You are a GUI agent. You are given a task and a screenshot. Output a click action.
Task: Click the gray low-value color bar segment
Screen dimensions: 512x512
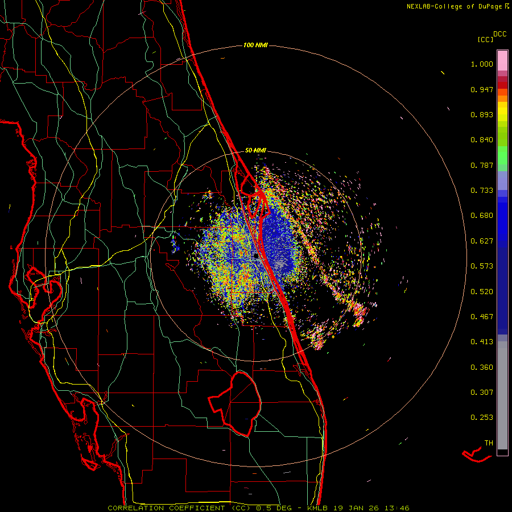[x=502, y=395]
